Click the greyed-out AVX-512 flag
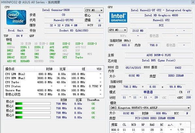Image resolution: width=195 pixels, height=133 pixels. pyautogui.click(x=81, y=47)
